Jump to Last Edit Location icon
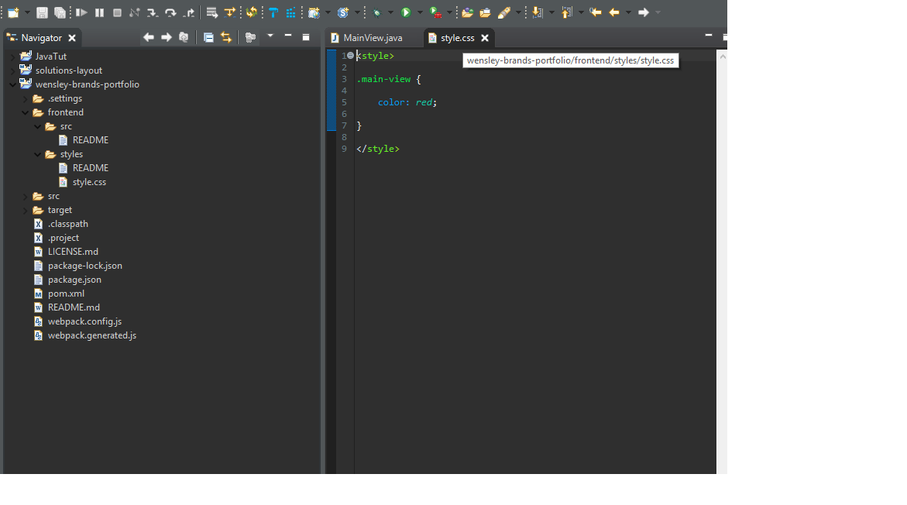Image resolution: width=907 pixels, height=505 pixels. tap(596, 12)
